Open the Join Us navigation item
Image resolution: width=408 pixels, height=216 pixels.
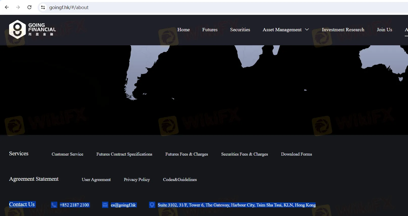(x=384, y=29)
